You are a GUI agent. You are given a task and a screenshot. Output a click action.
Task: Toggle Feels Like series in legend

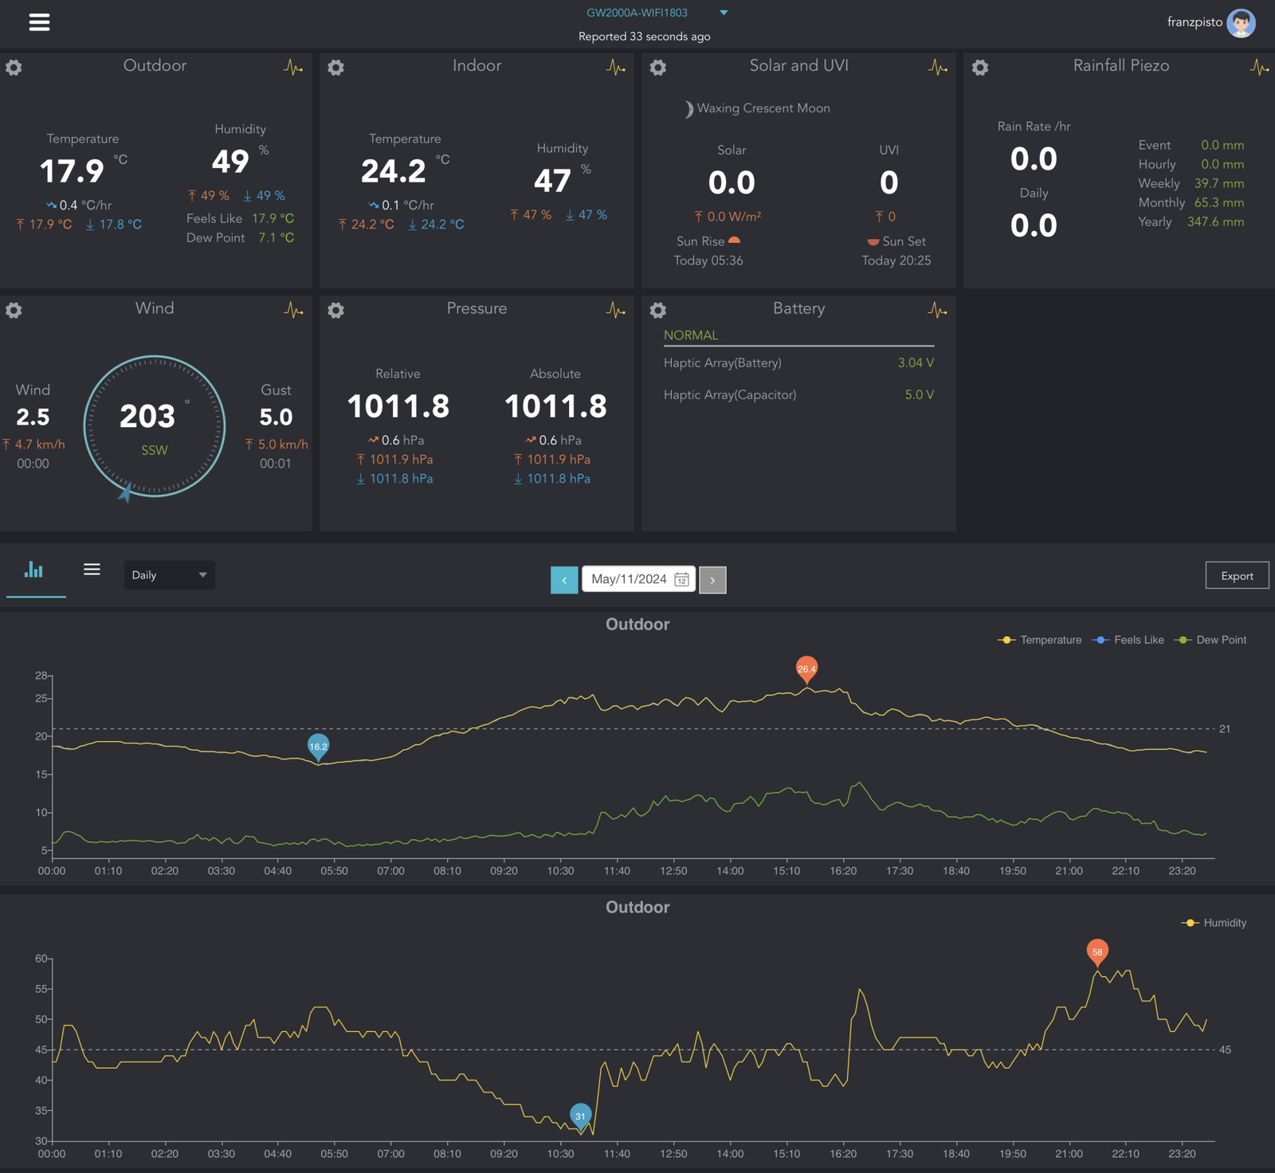pyautogui.click(x=1128, y=640)
